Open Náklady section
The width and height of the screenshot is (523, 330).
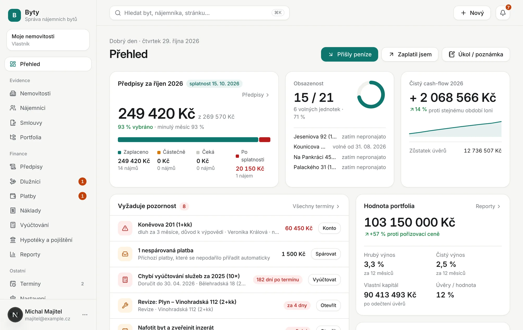[48, 210]
